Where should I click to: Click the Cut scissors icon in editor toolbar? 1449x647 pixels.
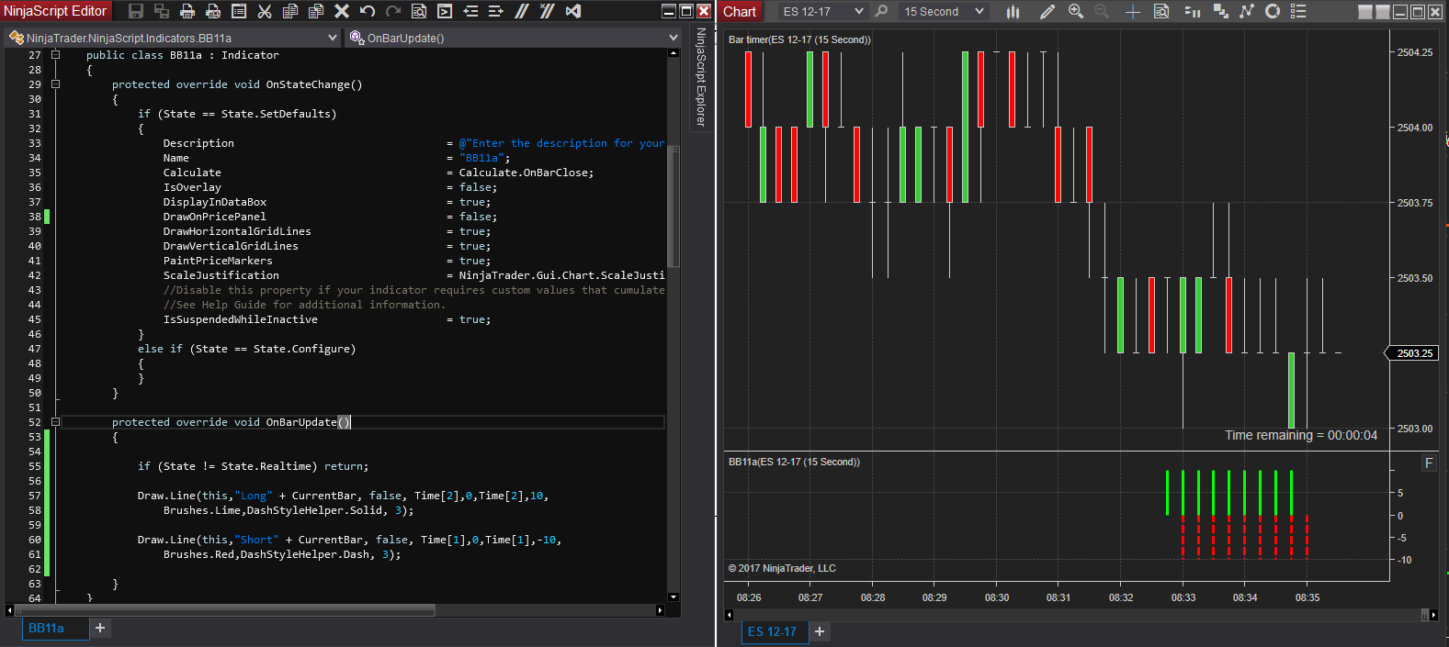[265, 11]
